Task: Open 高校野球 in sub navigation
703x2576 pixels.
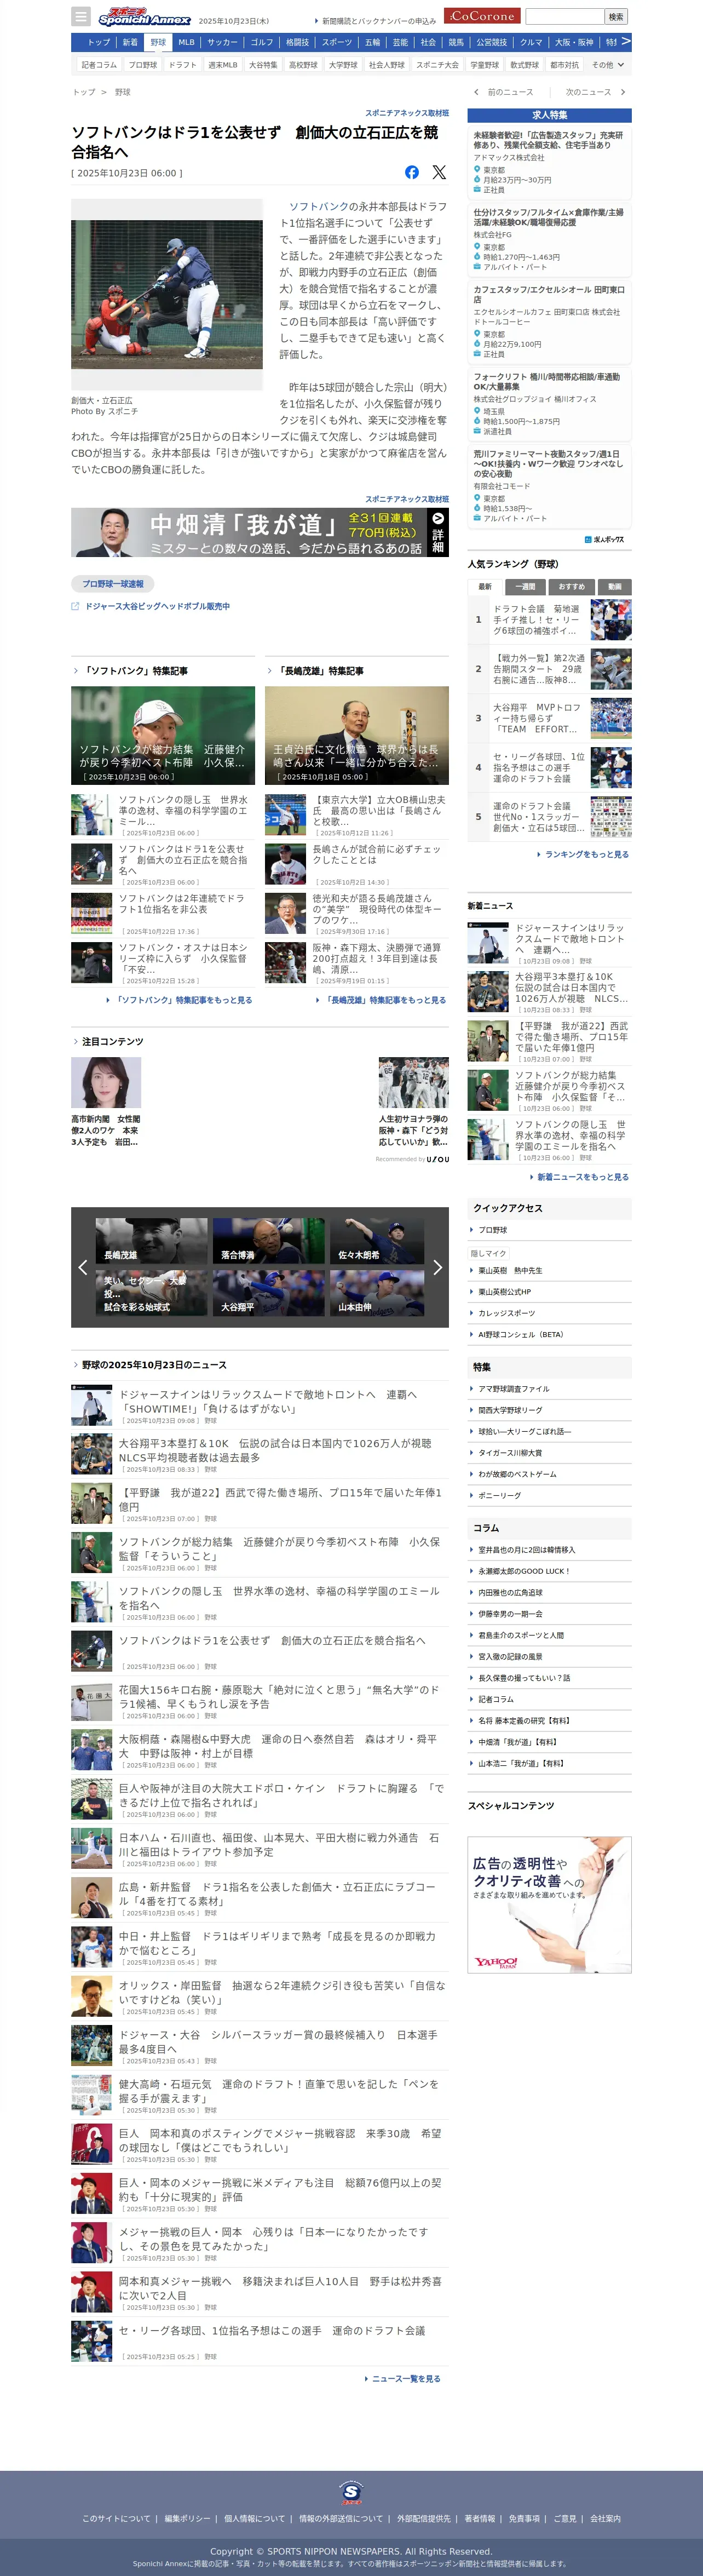Action: click(x=303, y=65)
